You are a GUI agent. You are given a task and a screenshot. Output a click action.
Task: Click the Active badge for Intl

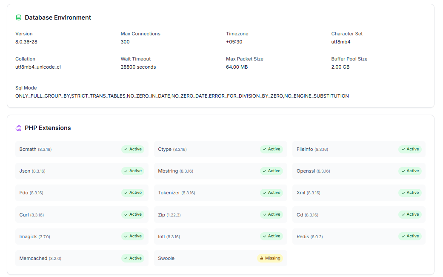pyautogui.click(x=272, y=236)
